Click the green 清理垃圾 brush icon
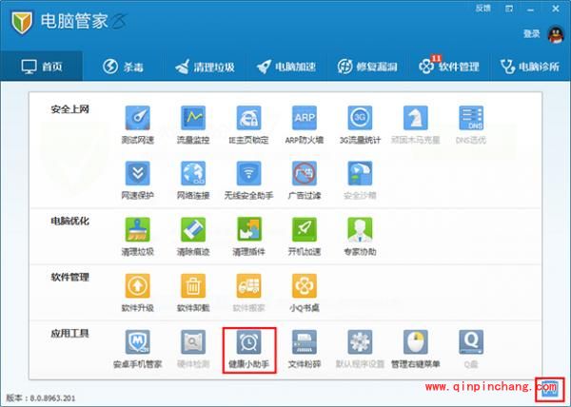The width and height of the screenshot is (571, 407). click(x=138, y=229)
